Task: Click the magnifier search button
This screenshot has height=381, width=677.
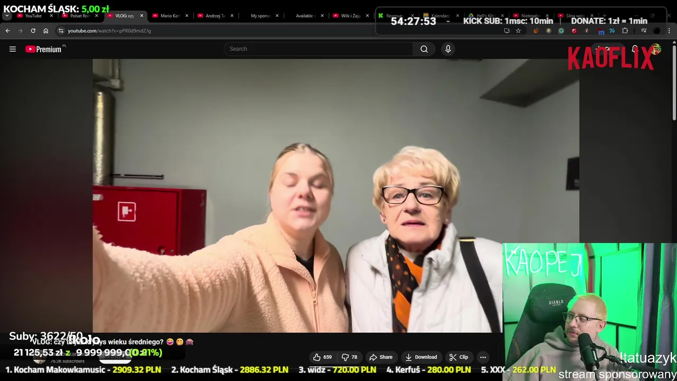Action: pyautogui.click(x=424, y=49)
